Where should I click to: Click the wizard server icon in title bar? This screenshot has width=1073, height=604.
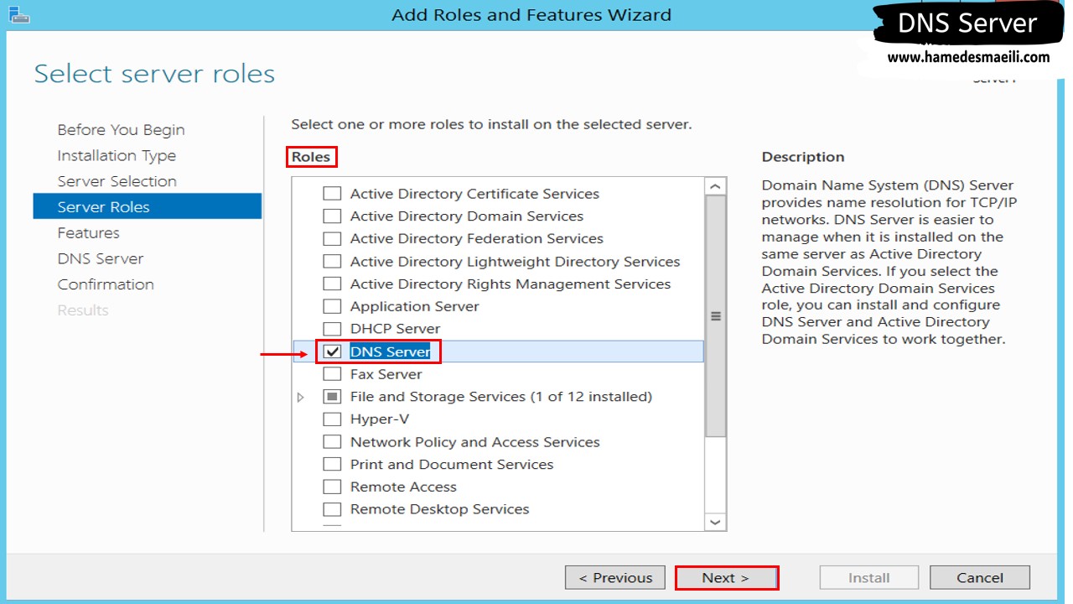(20, 13)
